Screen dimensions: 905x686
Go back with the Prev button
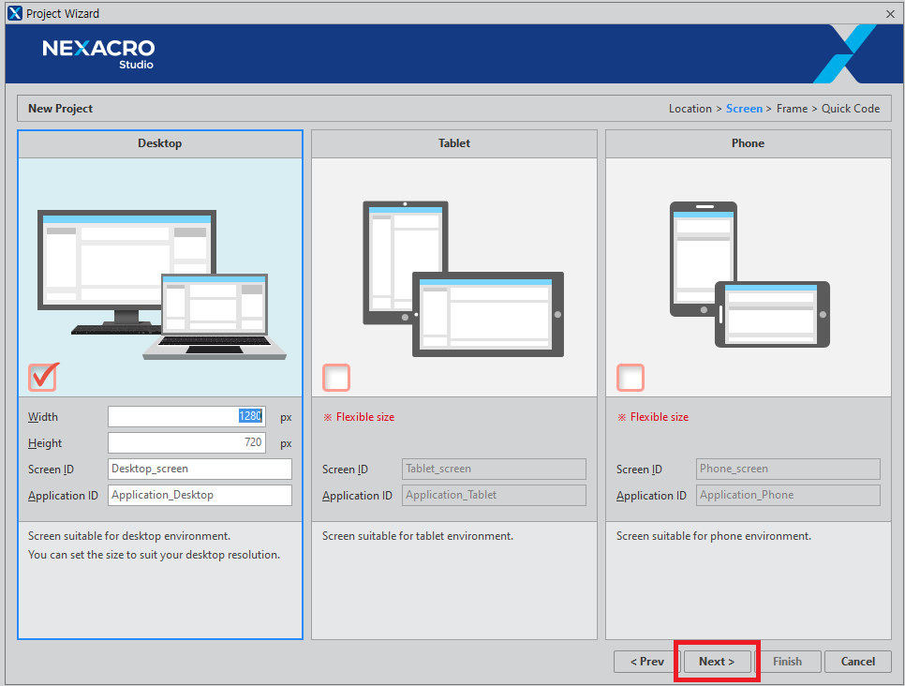click(647, 662)
